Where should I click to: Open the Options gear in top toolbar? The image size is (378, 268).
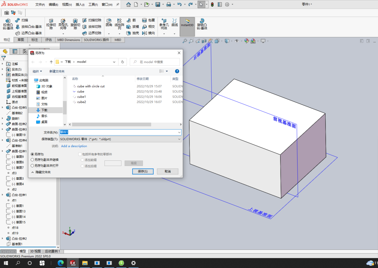point(227,4)
